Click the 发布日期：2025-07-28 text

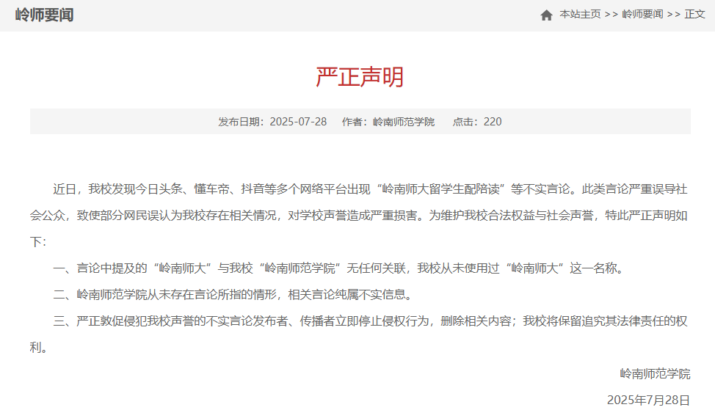[272, 122]
